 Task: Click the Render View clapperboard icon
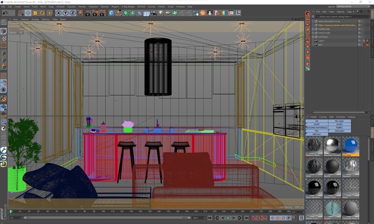[88, 13]
